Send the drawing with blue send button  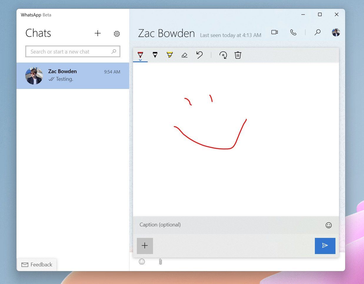(x=325, y=246)
